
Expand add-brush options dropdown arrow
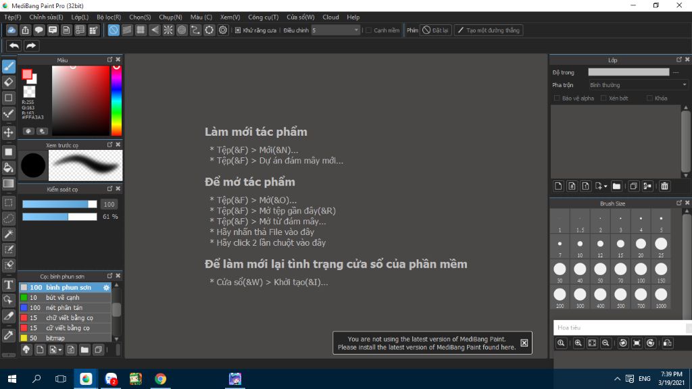tap(60, 351)
